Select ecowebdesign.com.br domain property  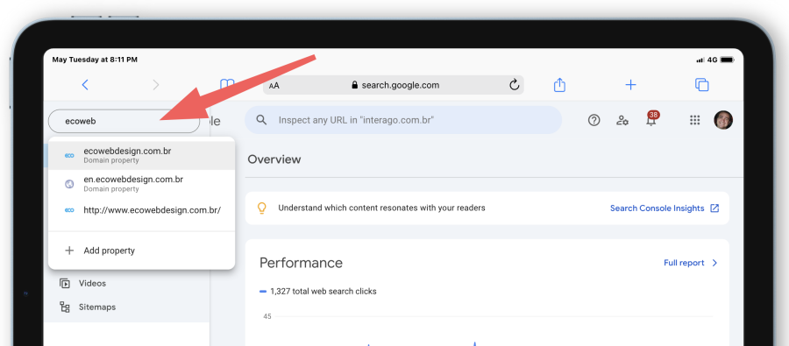pos(141,155)
